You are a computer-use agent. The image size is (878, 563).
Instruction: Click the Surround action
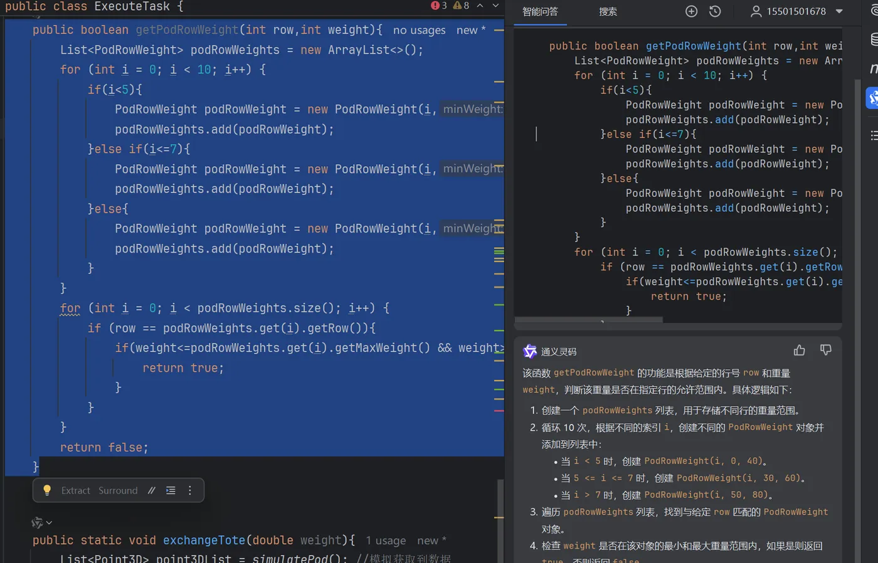(x=118, y=490)
